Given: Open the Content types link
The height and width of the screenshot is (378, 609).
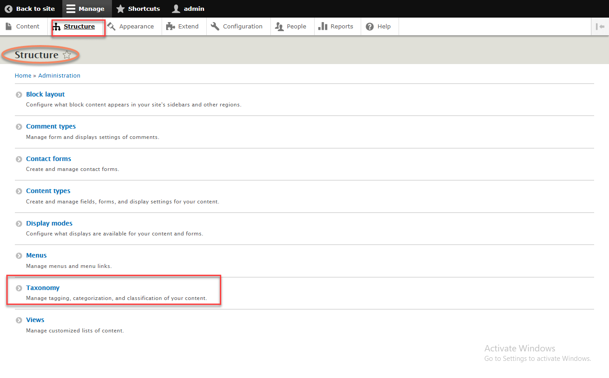Looking at the screenshot, I should (x=48, y=191).
